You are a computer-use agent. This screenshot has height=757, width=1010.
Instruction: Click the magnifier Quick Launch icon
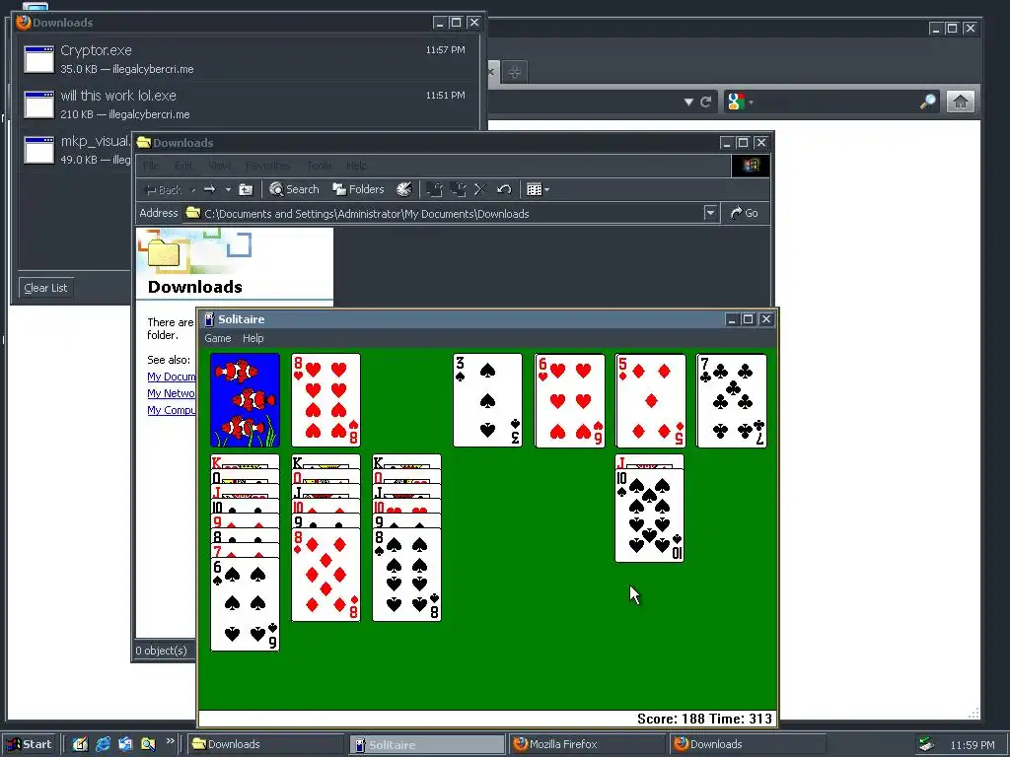pos(148,744)
